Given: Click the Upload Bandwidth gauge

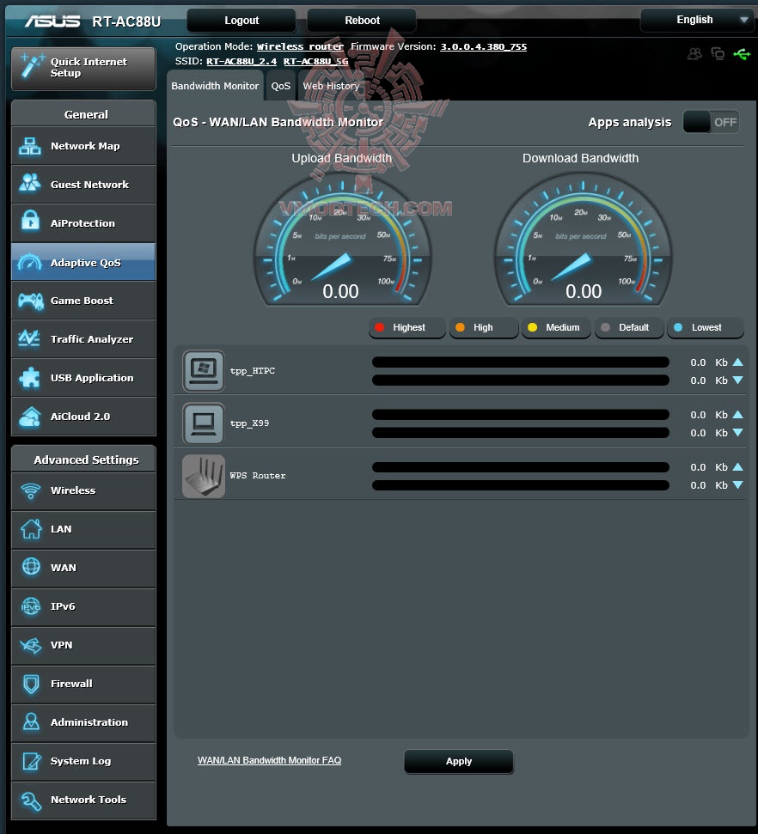Looking at the screenshot, I should (342, 240).
